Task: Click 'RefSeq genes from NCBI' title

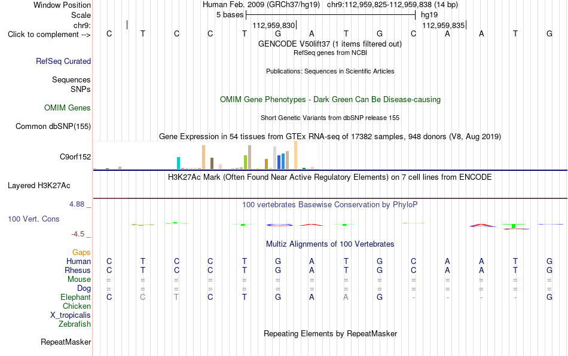Action: [331, 53]
